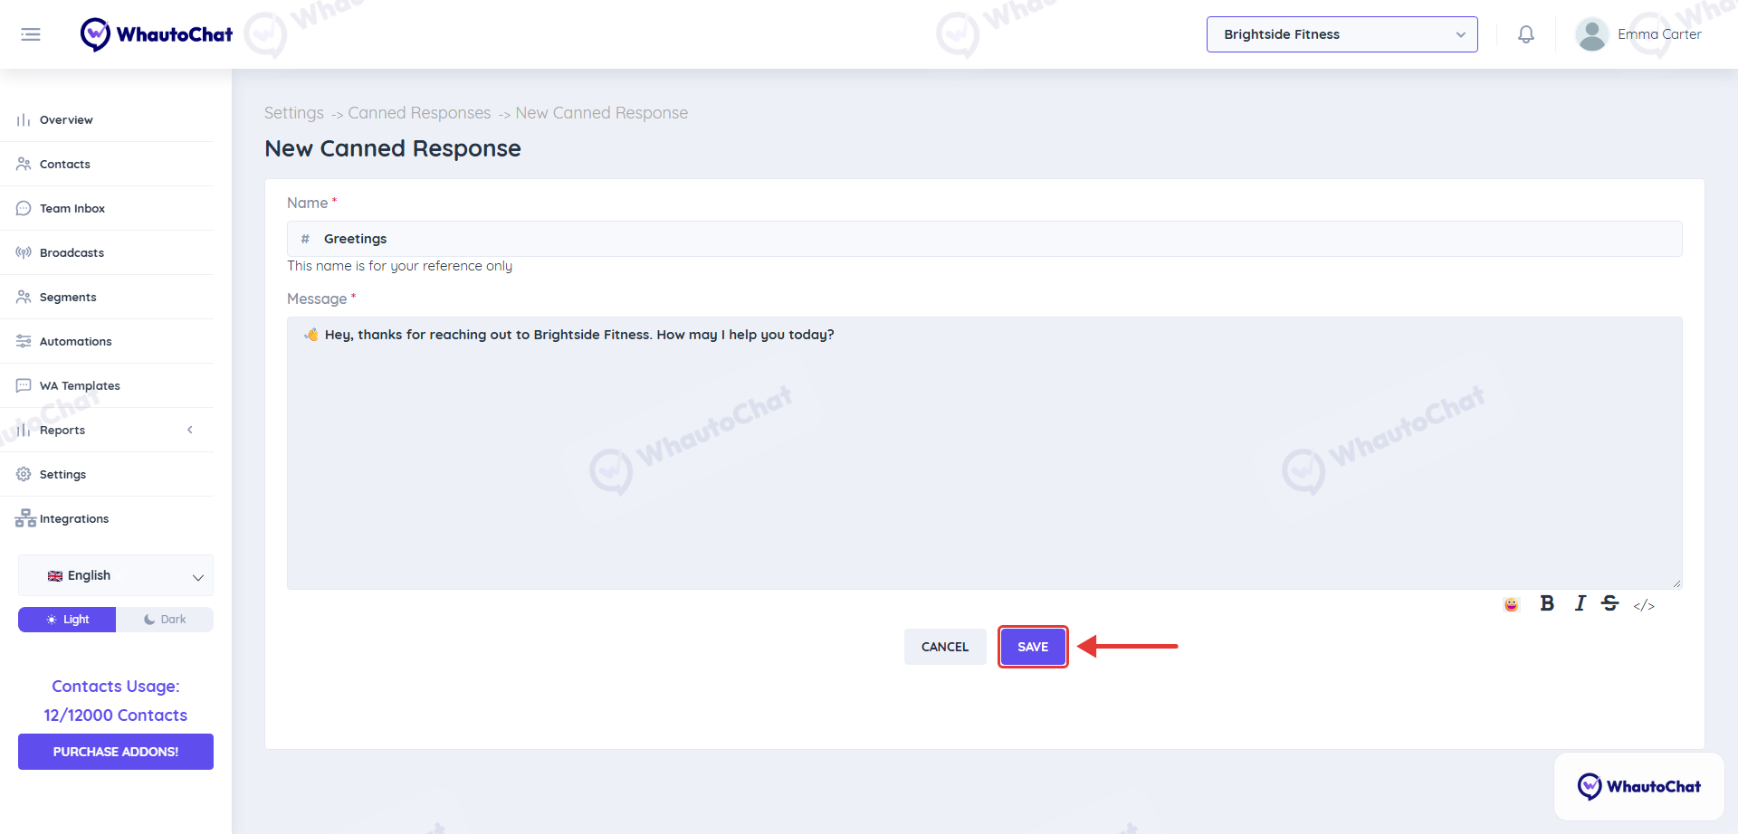Image resolution: width=1738 pixels, height=834 pixels.
Task: Click the Contacts sidebar icon
Action: tap(24, 164)
